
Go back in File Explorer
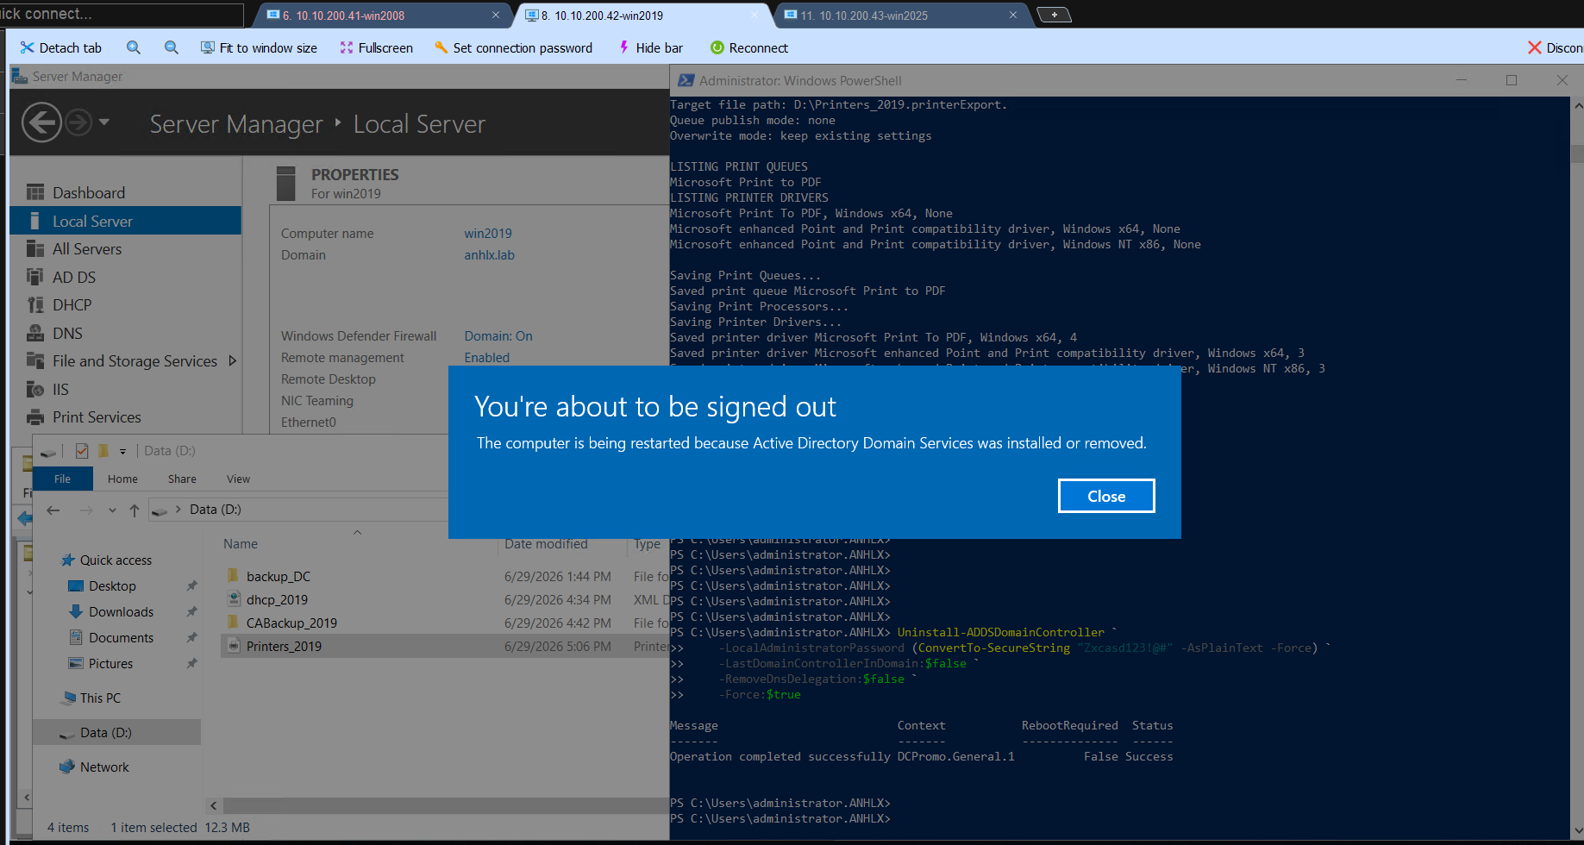coord(53,510)
